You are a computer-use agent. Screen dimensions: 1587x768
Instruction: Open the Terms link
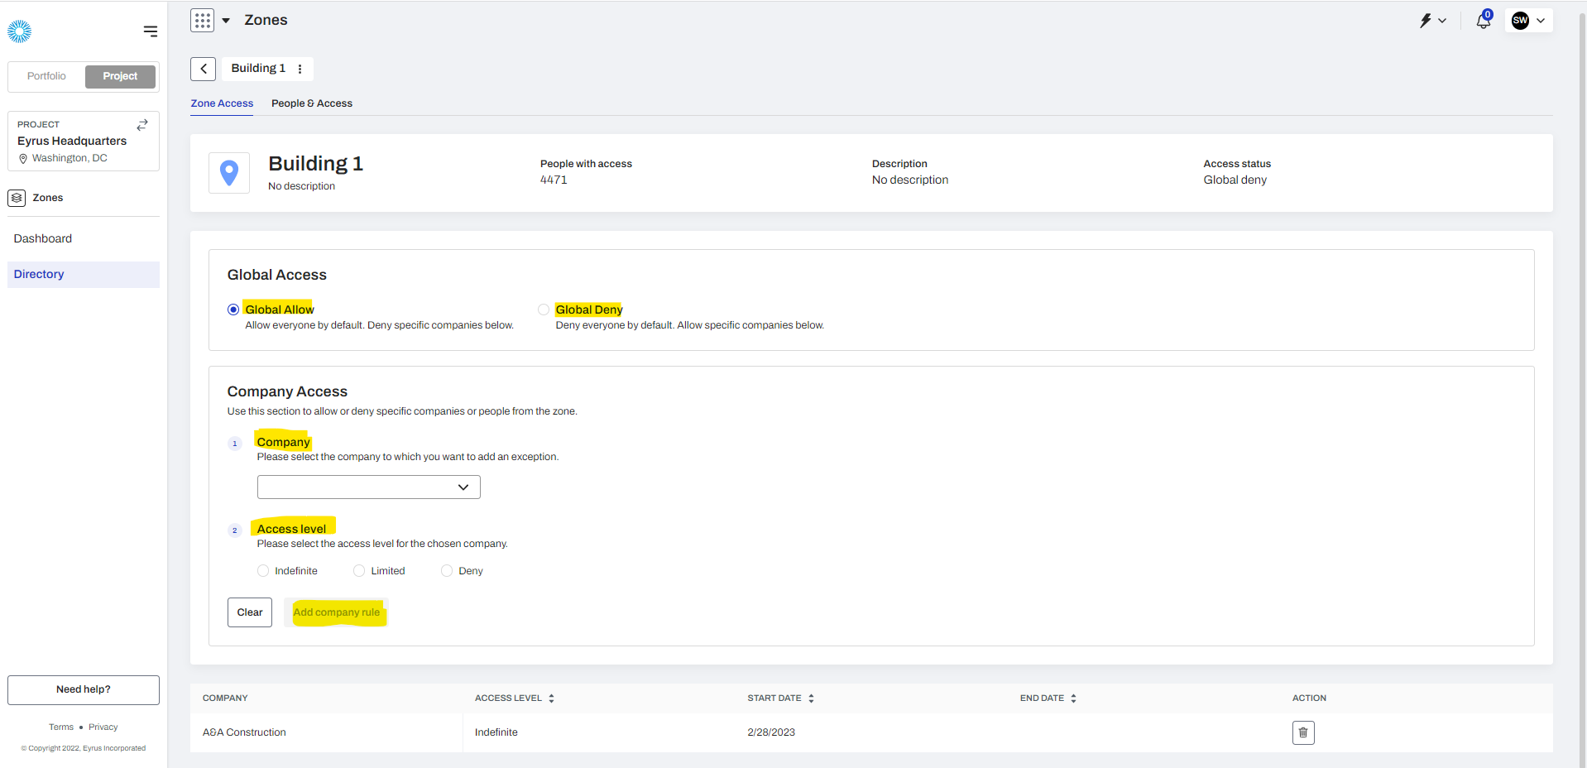point(61,727)
